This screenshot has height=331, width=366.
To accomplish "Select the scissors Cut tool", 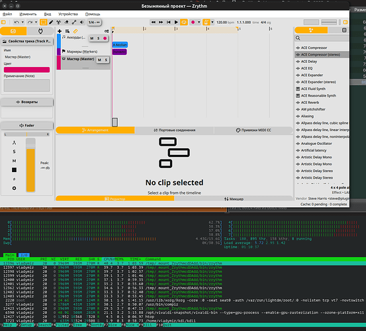I will (59, 22).
